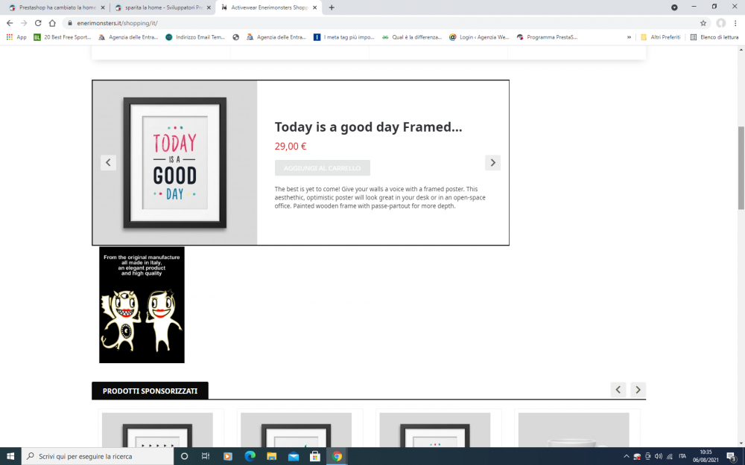The width and height of the screenshot is (745, 465).
Task: Show previous slide in product slider
Action: (108, 163)
